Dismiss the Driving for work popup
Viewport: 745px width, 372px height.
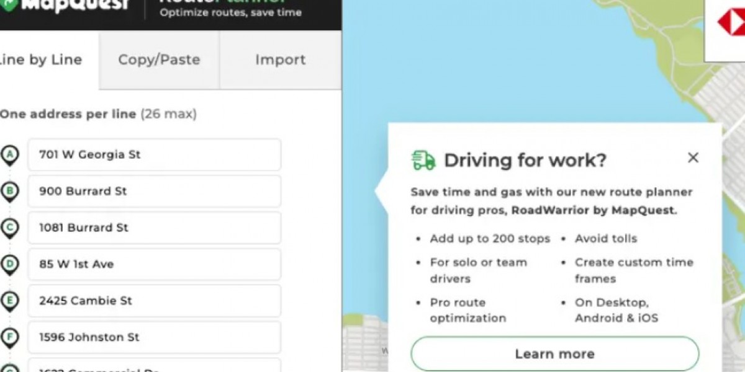point(693,158)
